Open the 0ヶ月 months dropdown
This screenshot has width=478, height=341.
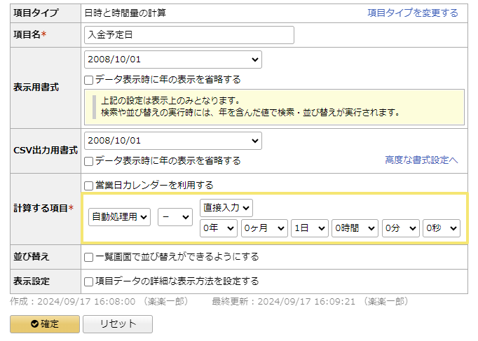(264, 228)
